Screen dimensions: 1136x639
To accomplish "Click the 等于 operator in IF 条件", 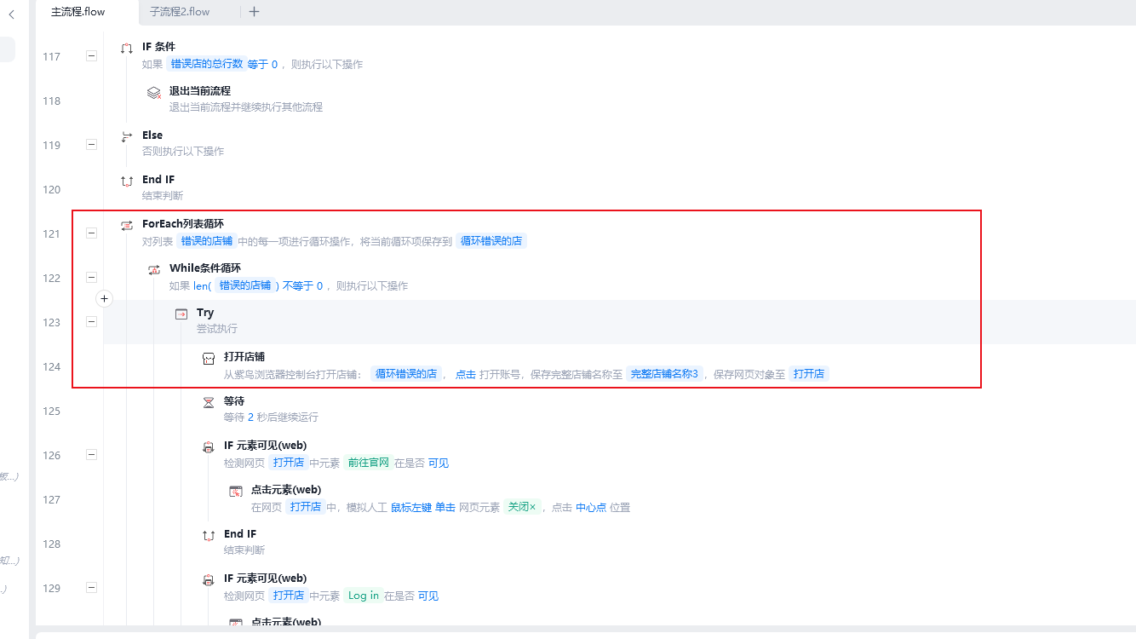I will pos(257,64).
